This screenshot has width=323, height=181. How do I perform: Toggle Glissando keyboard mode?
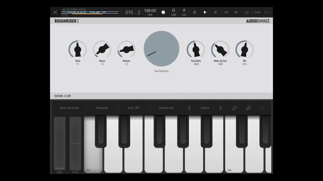click(x=102, y=108)
